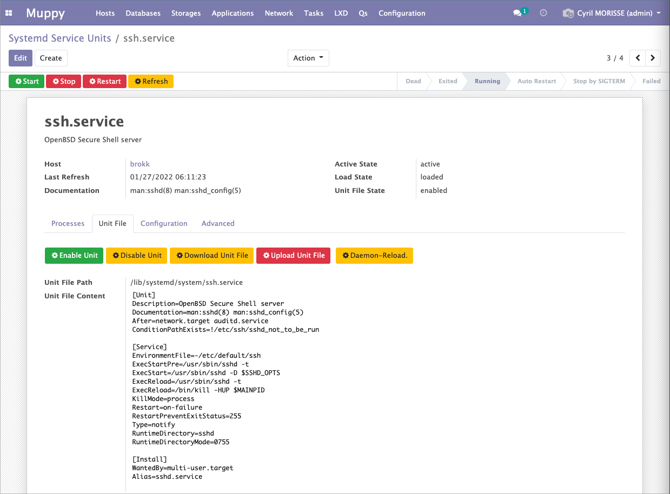Screen dimensions: 670x494
Task: Click Upload Unit File button
Action: (293, 255)
